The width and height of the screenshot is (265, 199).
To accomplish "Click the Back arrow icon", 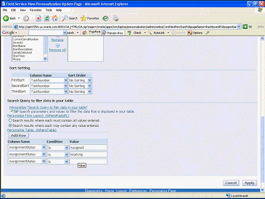I will 6,18.
